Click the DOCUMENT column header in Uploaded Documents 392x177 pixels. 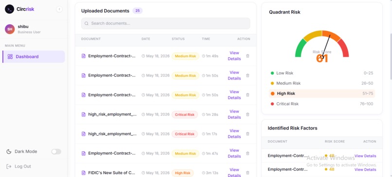pyautogui.click(x=91, y=39)
